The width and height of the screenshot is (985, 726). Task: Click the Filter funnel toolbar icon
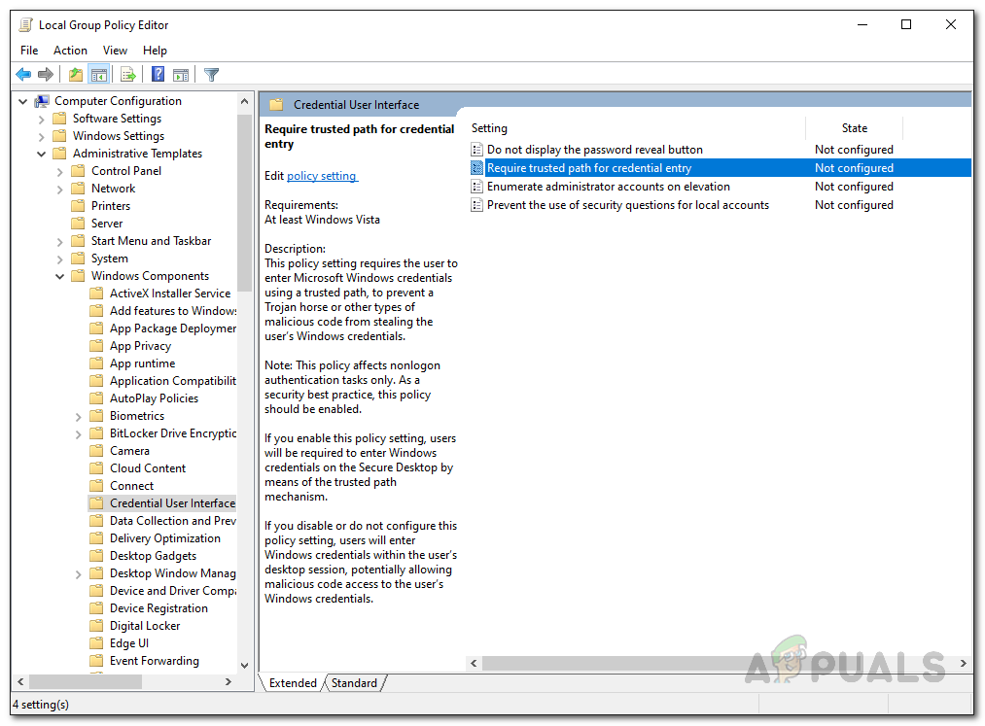pos(212,75)
